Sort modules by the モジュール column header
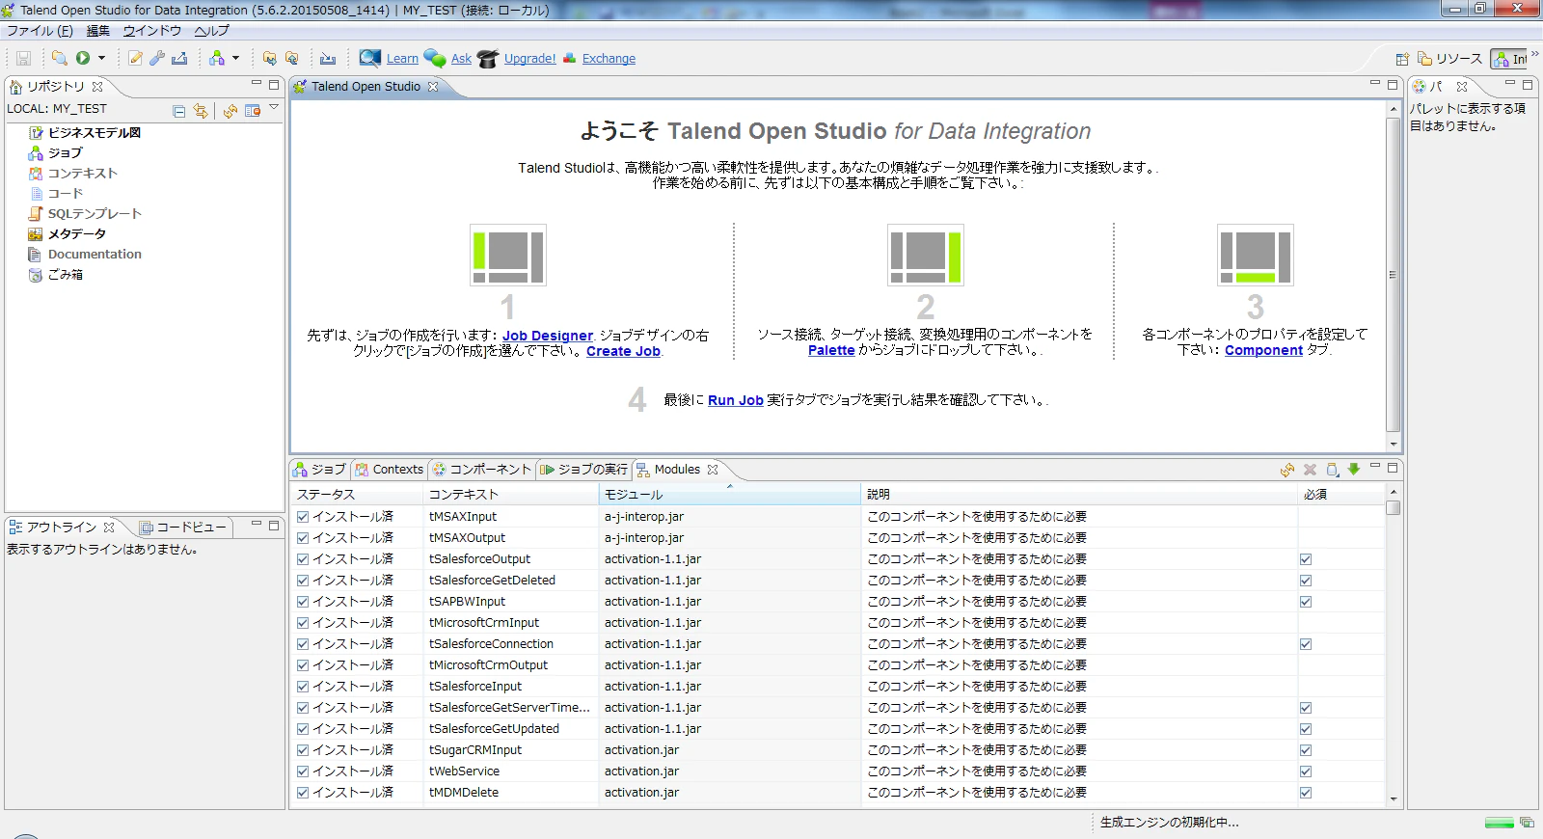 click(x=729, y=494)
